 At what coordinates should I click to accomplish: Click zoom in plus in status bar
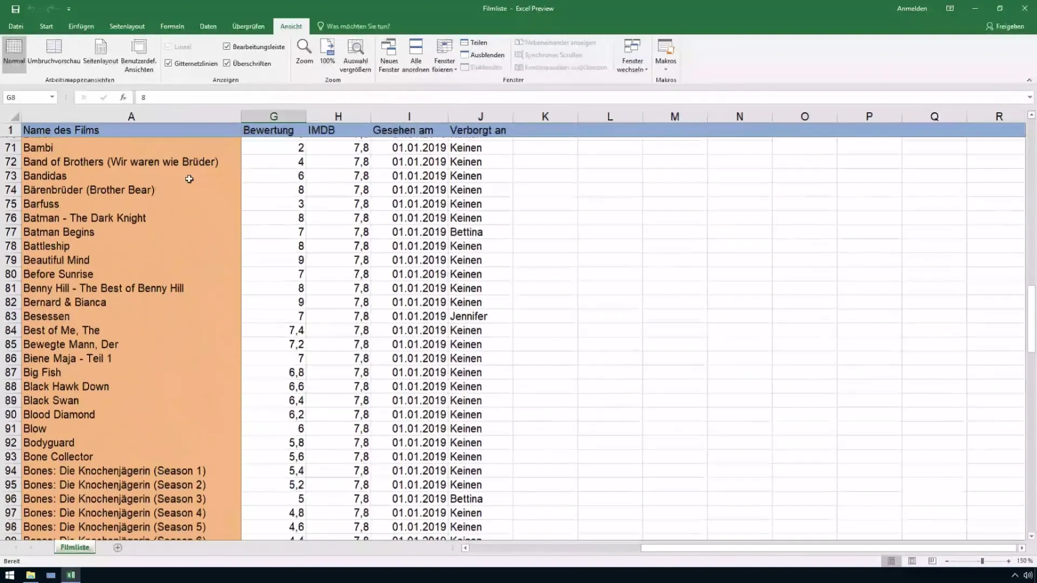[1008, 561]
